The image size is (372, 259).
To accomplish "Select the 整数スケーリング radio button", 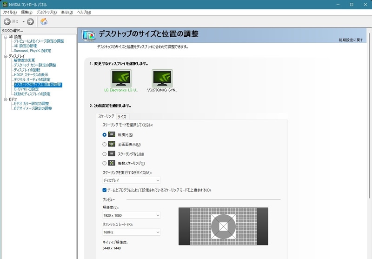I will tap(104, 163).
